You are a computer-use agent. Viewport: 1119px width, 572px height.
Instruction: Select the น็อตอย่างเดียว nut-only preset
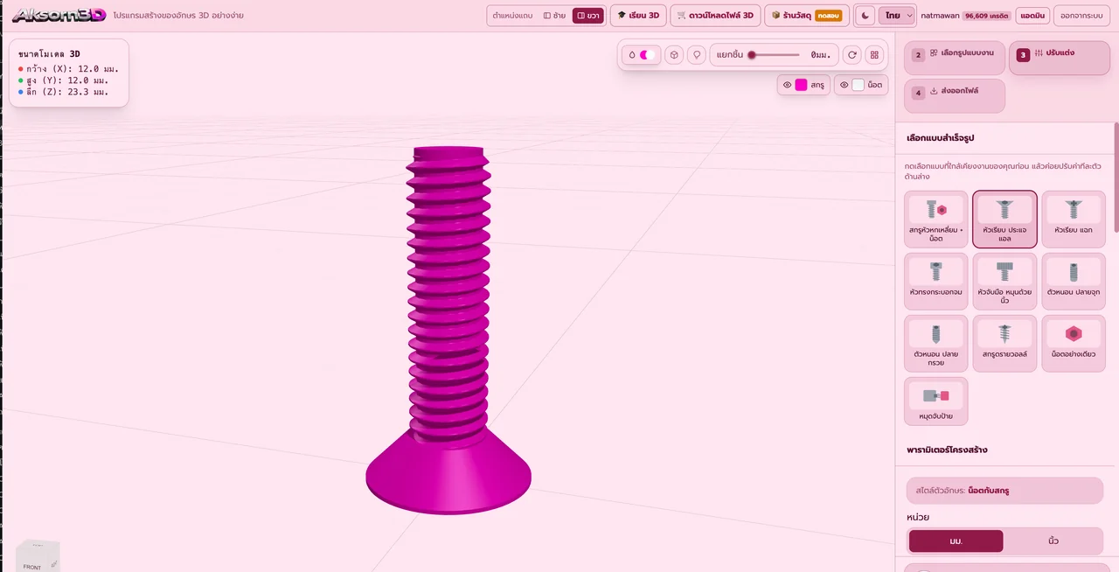(x=1074, y=343)
